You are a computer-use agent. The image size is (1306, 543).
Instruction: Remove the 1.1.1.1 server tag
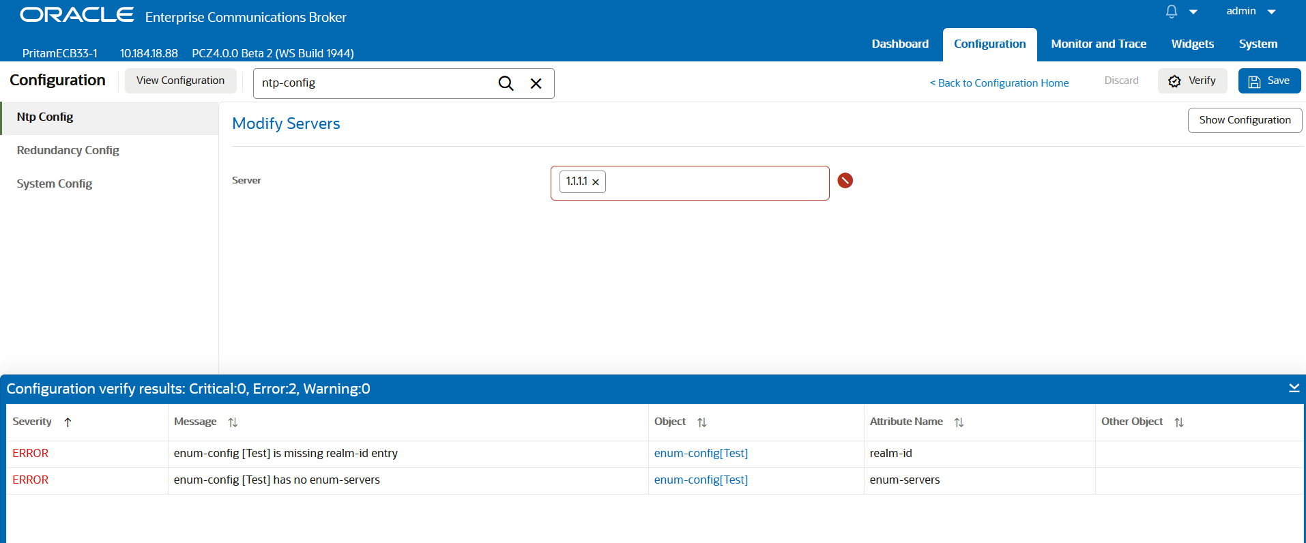(596, 182)
